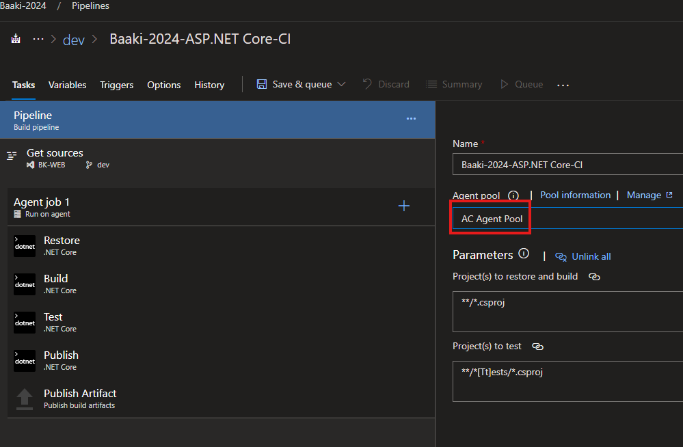Select the Pipeline build pipeline row
This screenshot has height=447, width=683.
click(217, 120)
